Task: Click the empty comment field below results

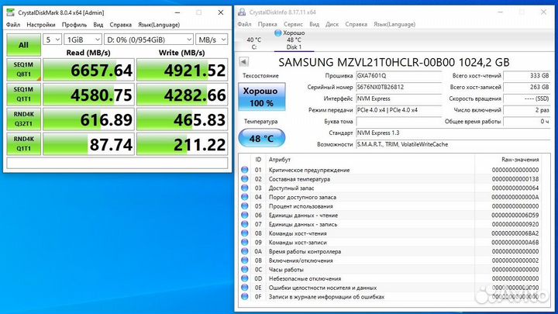Action: coord(117,163)
